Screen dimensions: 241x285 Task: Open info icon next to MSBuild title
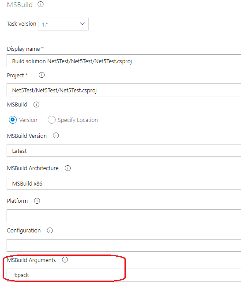tap(41, 4)
